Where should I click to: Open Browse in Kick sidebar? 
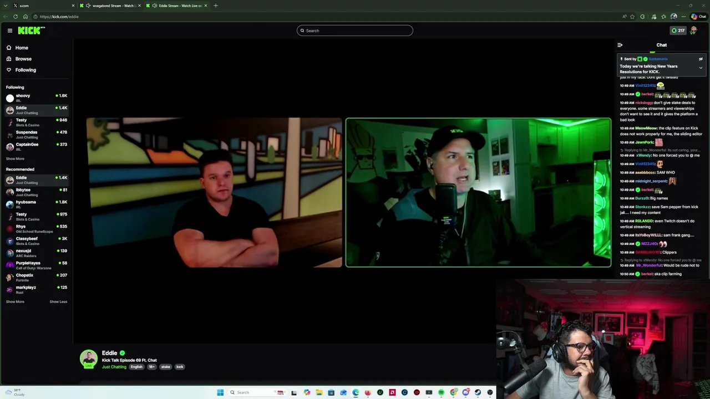[x=23, y=59]
